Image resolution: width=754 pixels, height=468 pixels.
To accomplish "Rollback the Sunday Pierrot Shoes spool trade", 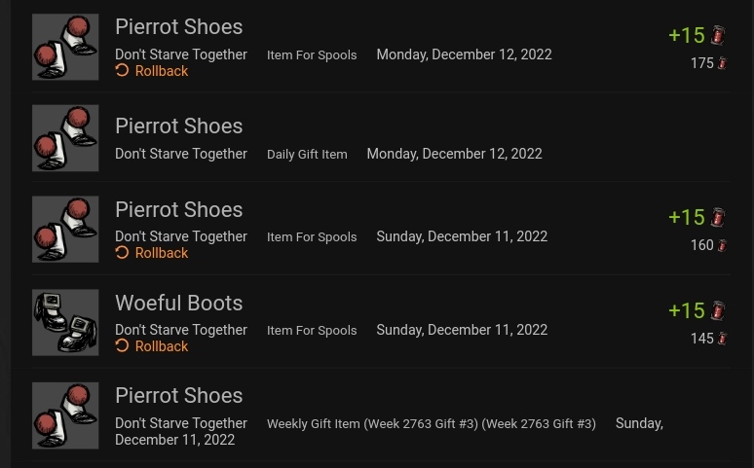I will pos(161,253).
